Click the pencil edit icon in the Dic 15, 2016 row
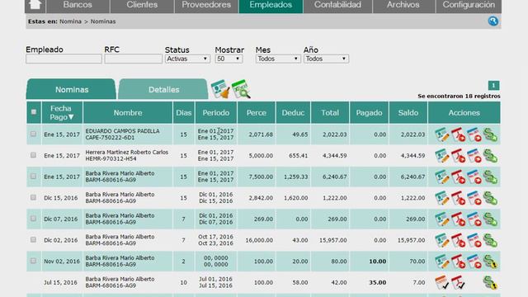 coord(442,198)
